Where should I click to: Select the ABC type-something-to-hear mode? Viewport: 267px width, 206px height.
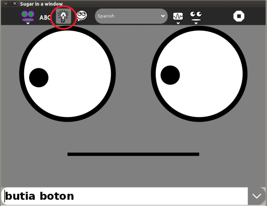45,17
